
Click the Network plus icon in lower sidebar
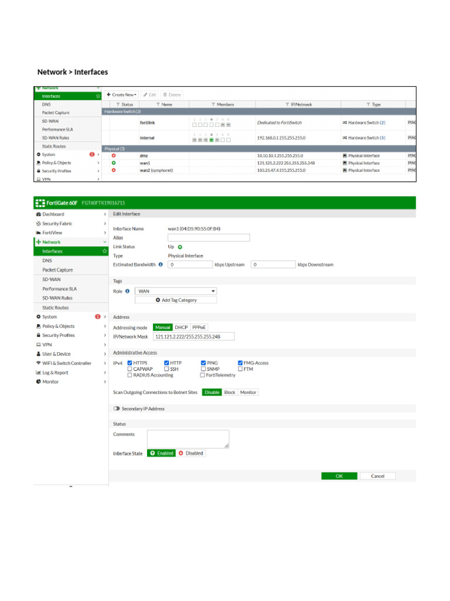point(38,242)
